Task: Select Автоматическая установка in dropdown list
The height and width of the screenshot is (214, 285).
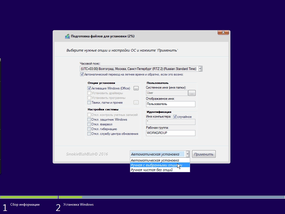Action: 160,160
